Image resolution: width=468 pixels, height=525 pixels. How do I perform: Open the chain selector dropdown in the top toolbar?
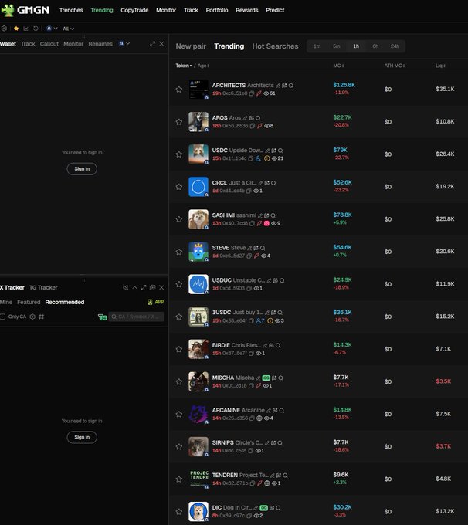pyautogui.click(x=52, y=29)
